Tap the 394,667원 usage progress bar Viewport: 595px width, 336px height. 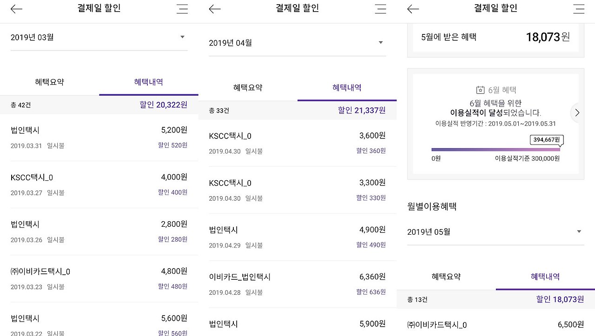coord(496,149)
